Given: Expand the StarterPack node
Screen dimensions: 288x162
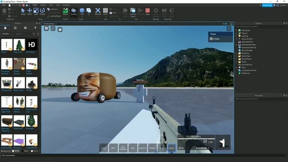Looking at the screenshot, I should point(237,56).
